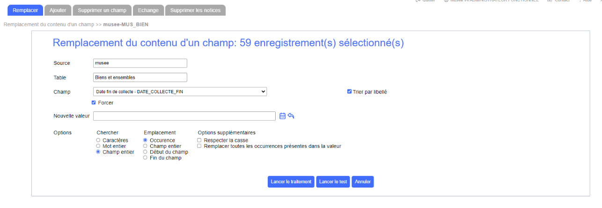The image size is (602, 208).
Task: Enable the Respecter la casse option
Action: pos(199,140)
